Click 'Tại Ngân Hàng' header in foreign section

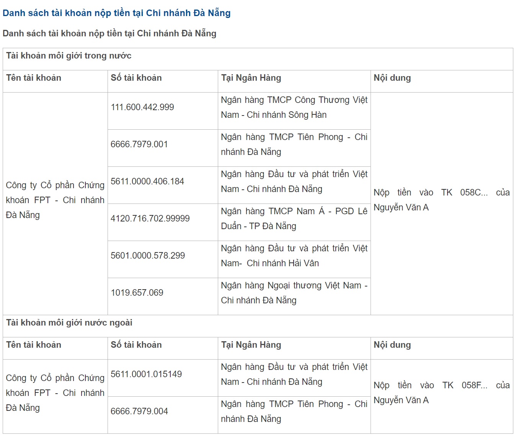point(251,345)
